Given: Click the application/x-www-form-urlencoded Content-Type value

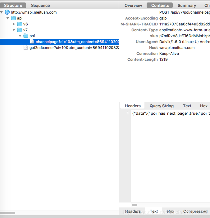Looking at the screenshot, I should (x=185, y=30).
